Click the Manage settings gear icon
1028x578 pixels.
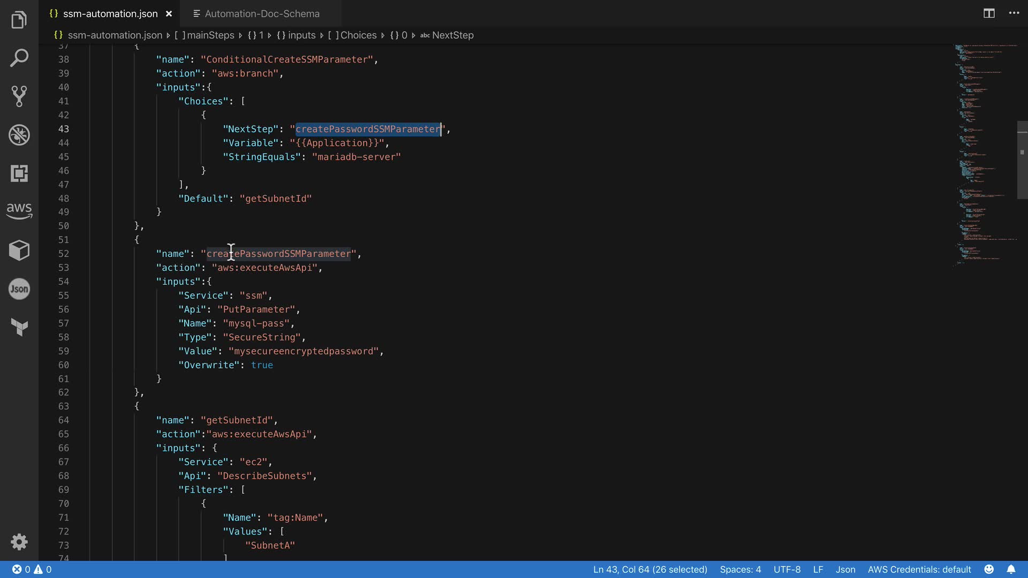click(x=19, y=542)
